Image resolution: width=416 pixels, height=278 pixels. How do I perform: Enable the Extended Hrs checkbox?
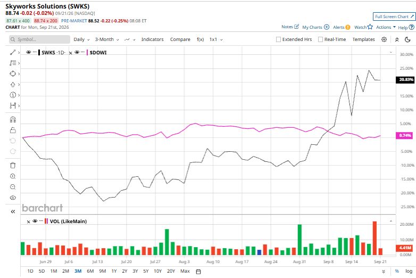278,39
